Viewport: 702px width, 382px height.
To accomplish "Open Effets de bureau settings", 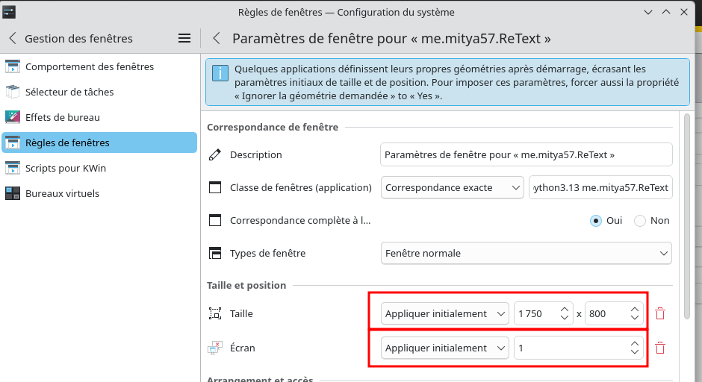I will 62,117.
